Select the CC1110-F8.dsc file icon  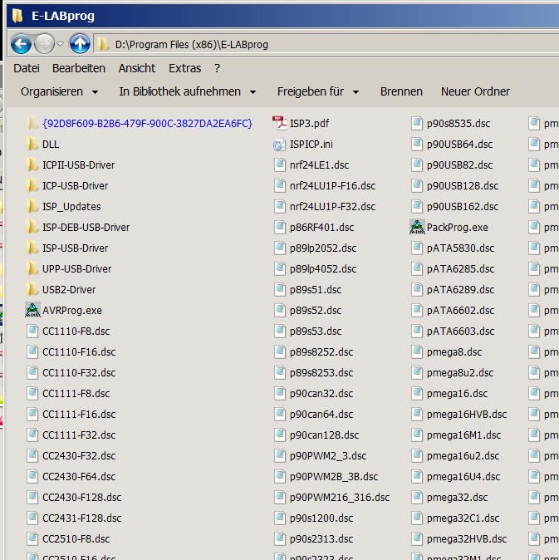point(32,331)
